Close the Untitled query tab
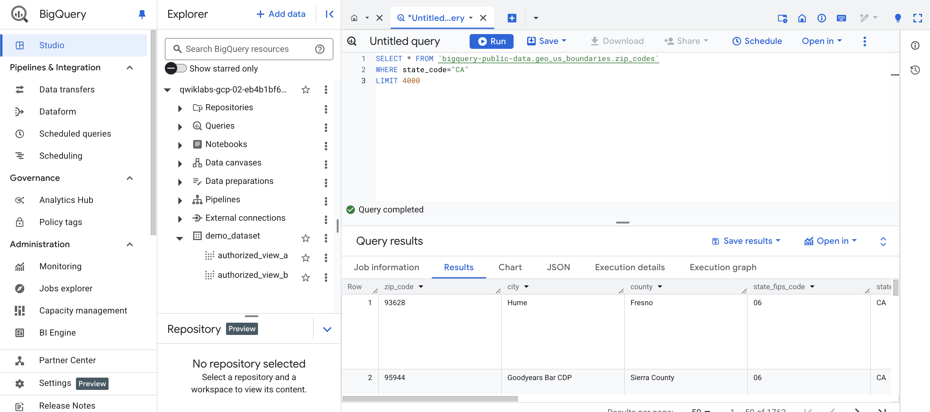Image resolution: width=930 pixels, height=412 pixels. pos(483,18)
